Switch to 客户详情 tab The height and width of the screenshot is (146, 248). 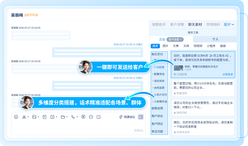click(177, 25)
